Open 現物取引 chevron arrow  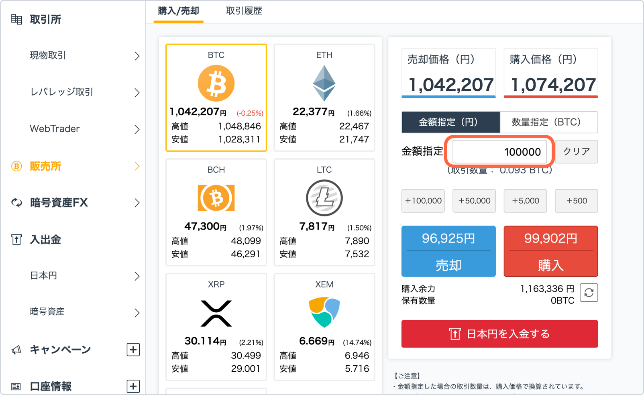tap(137, 56)
